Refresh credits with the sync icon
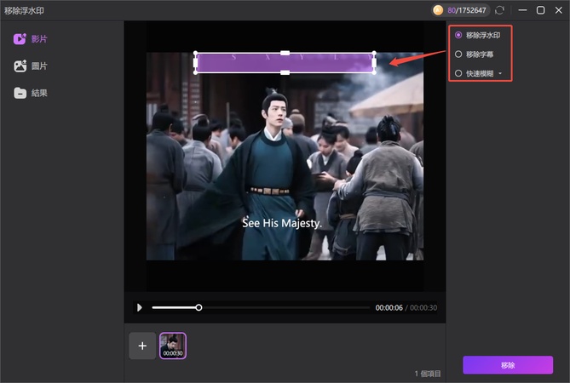570x383 pixels. (x=499, y=10)
